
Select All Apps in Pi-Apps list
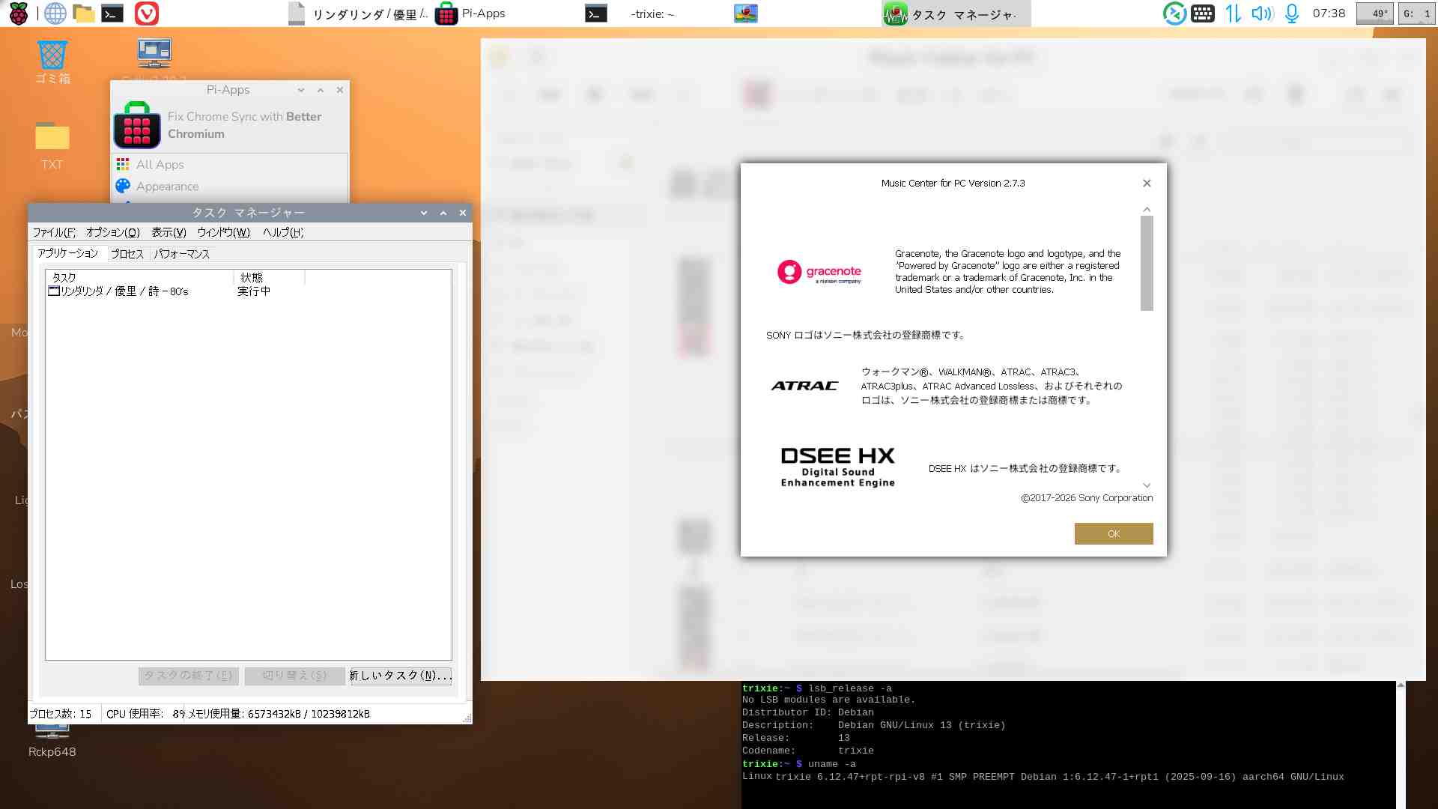pos(160,165)
